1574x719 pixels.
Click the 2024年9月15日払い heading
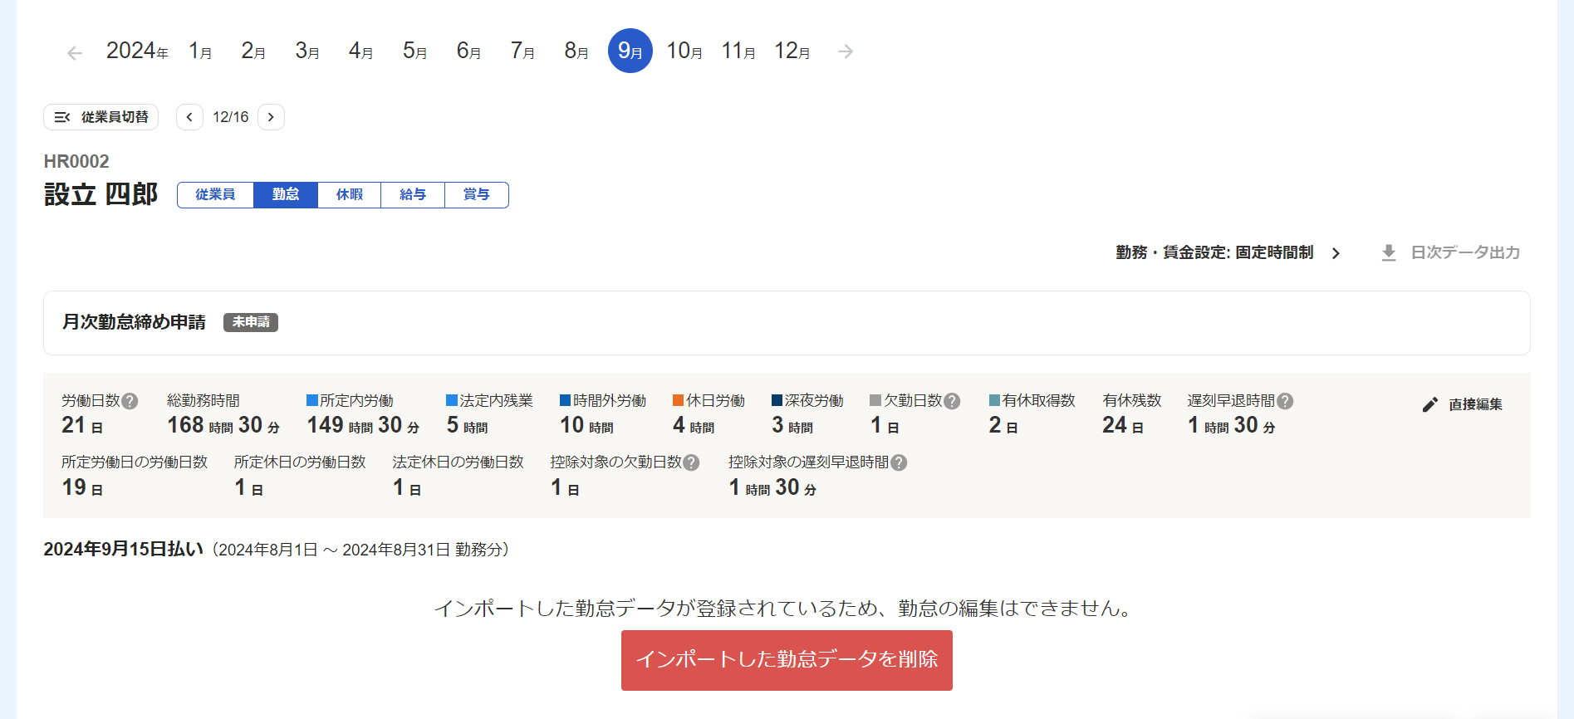click(123, 549)
